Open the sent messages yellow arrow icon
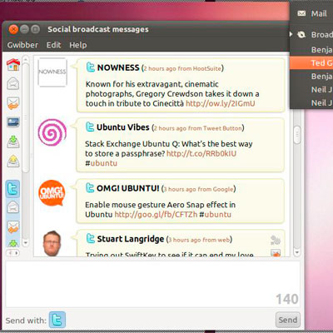Screen dimensions: 333x333 [x=13, y=161]
